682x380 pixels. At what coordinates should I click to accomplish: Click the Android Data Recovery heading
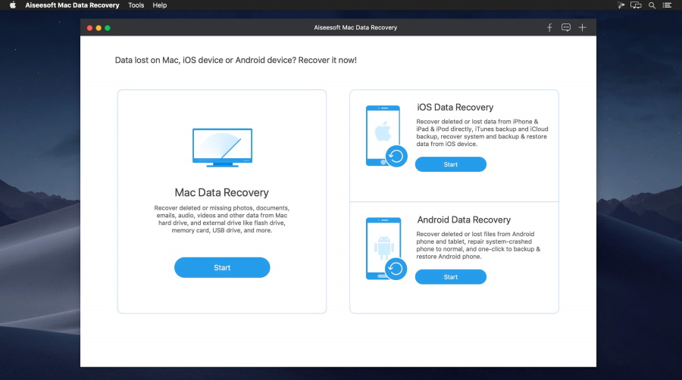464,220
